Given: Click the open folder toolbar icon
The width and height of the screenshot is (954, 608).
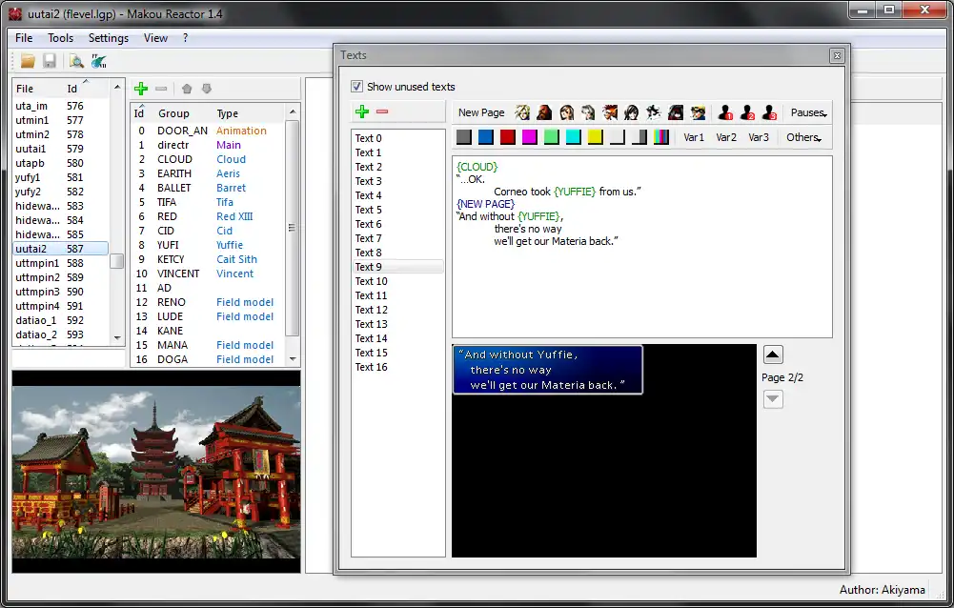Looking at the screenshot, I should pos(28,61).
